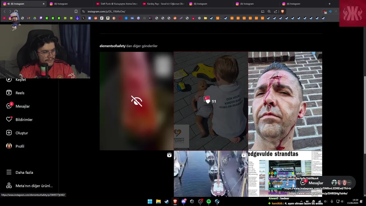Click the zoom magnifier in address bar
The image size is (366, 206).
coord(269,11)
